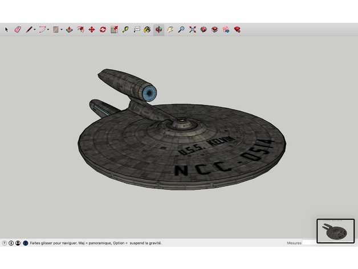Click the credits info status icon
The width and height of the screenshot is (358, 269).
(x=11, y=243)
